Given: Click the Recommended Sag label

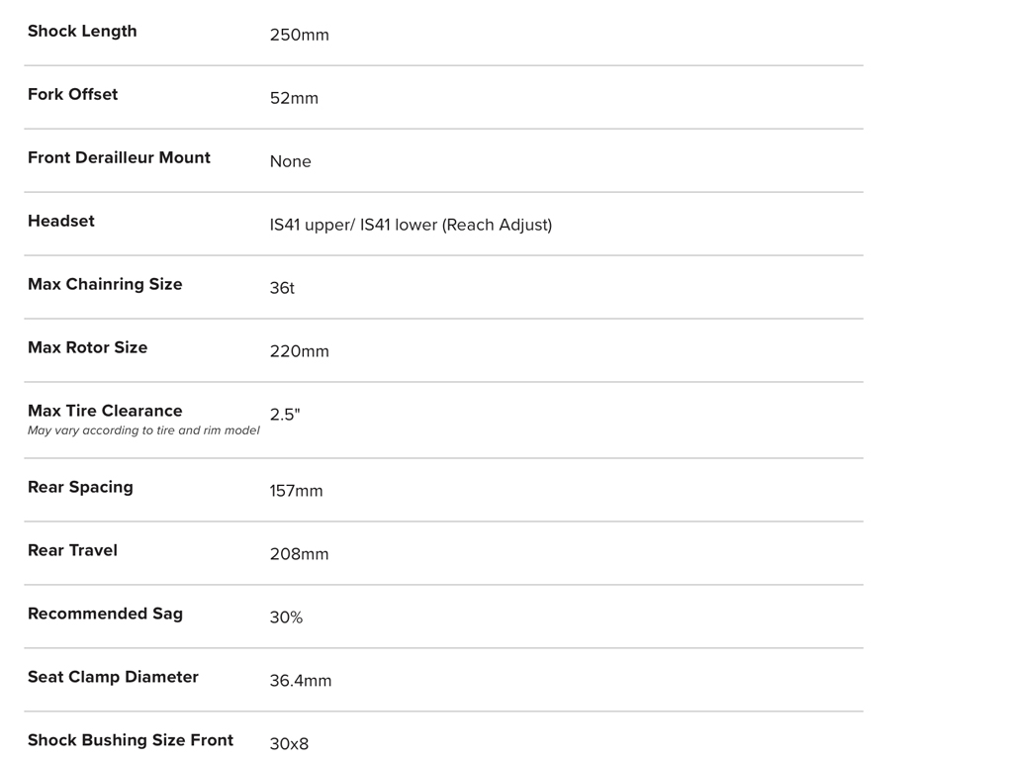Looking at the screenshot, I should [105, 615].
